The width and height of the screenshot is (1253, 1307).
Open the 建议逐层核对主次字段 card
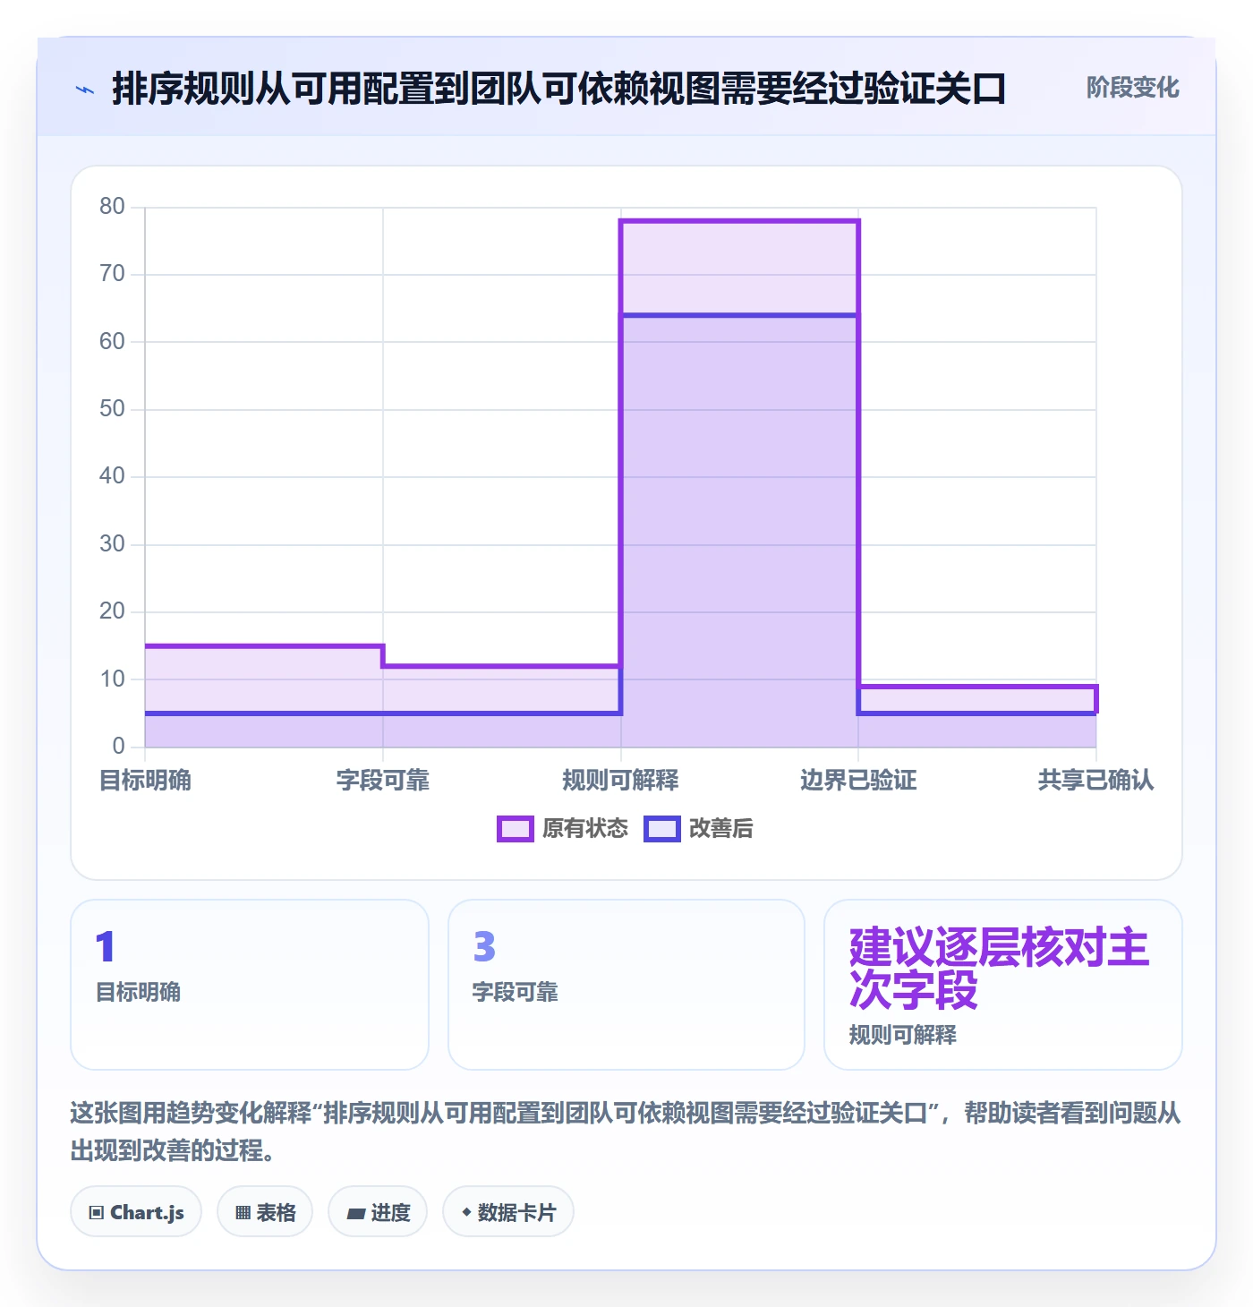point(1003,985)
